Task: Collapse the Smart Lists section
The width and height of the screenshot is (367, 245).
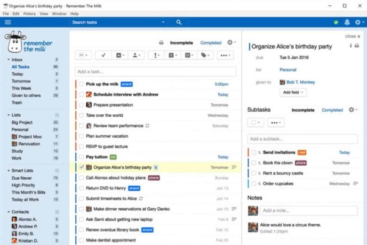Action: tap(9, 170)
